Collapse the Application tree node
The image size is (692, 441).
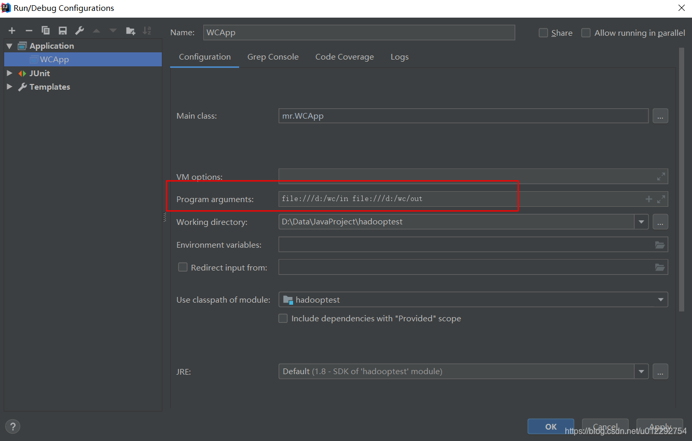[x=9, y=46]
